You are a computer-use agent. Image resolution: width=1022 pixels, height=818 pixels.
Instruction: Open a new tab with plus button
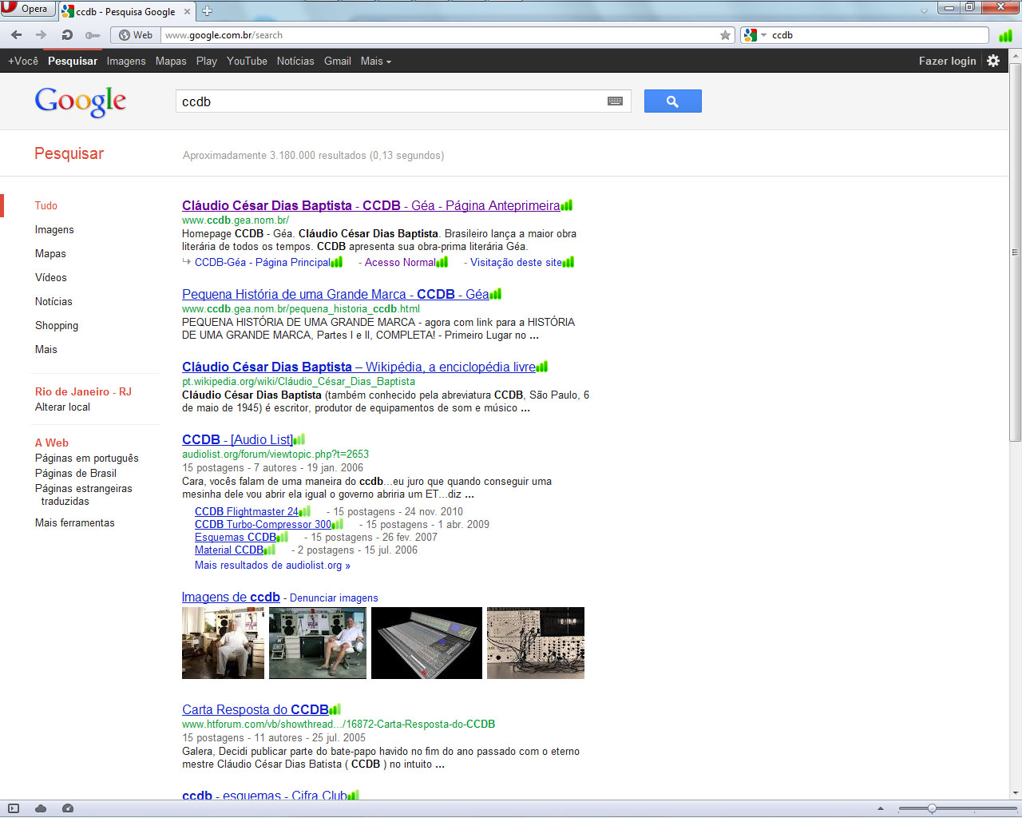point(208,11)
